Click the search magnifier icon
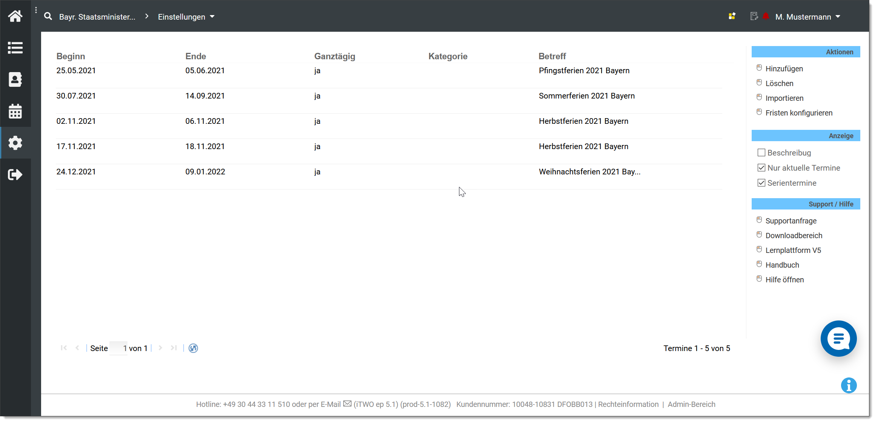The height and width of the screenshot is (422, 875). pyautogui.click(x=48, y=17)
